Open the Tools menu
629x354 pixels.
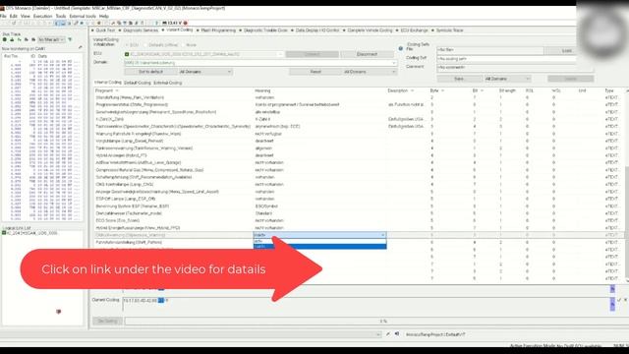tap(61, 16)
